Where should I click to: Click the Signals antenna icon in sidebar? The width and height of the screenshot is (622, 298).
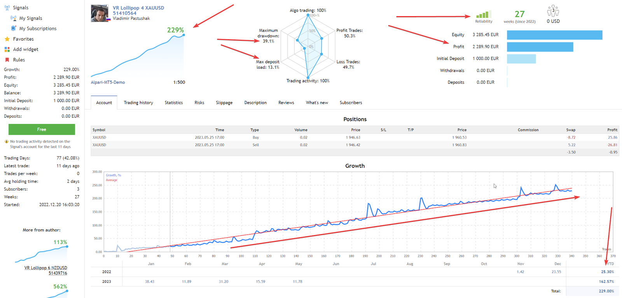[x=7, y=7]
